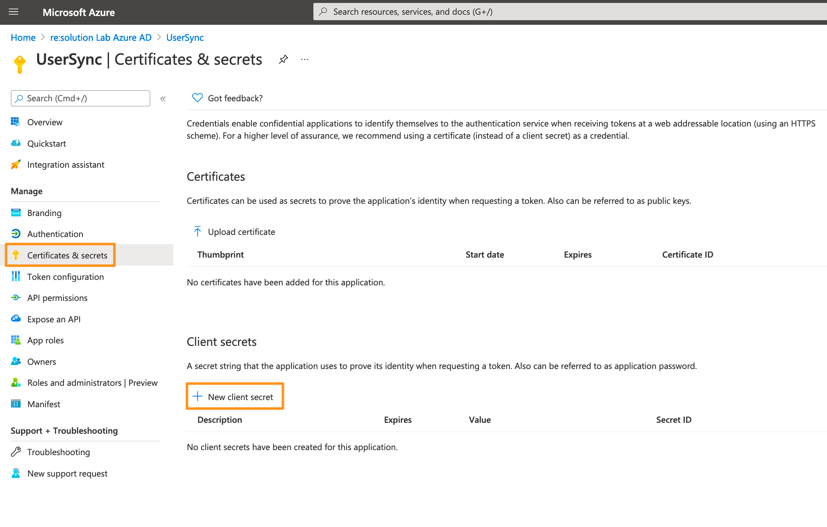Viewport: 827px width, 527px height.
Task: Click the Branding icon
Action: 16,212
